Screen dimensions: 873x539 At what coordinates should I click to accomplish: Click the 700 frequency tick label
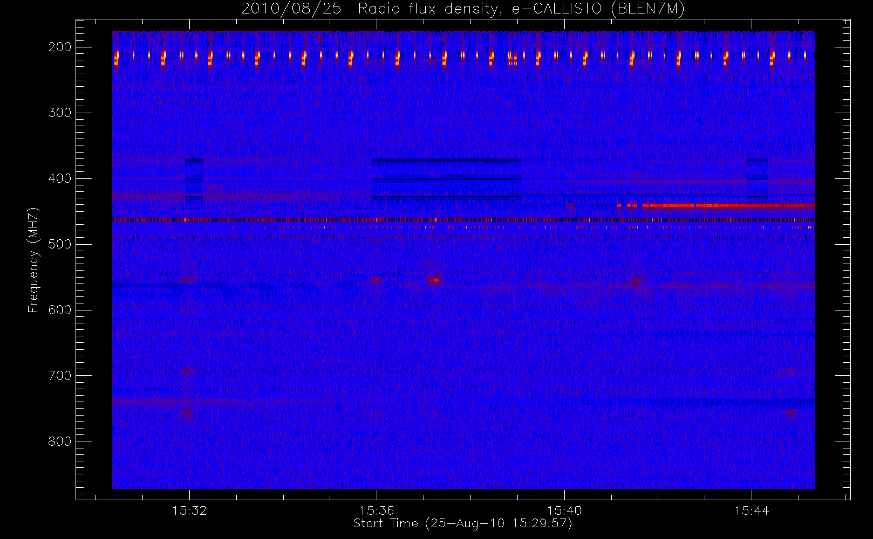point(60,376)
